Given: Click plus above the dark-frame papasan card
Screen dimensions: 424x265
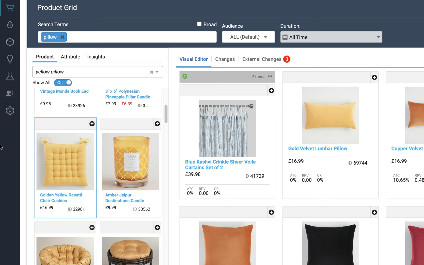Looking at the screenshot, I should tap(157, 227).
